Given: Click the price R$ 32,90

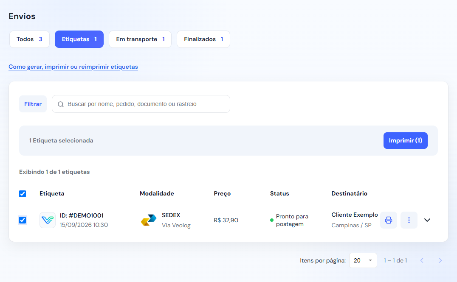Looking at the screenshot, I should (226, 221).
